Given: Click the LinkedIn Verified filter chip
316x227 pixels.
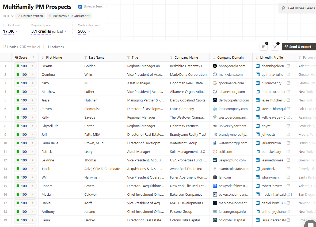Looking at the screenshot, I should pyautogui.click(x=30, y=16).
